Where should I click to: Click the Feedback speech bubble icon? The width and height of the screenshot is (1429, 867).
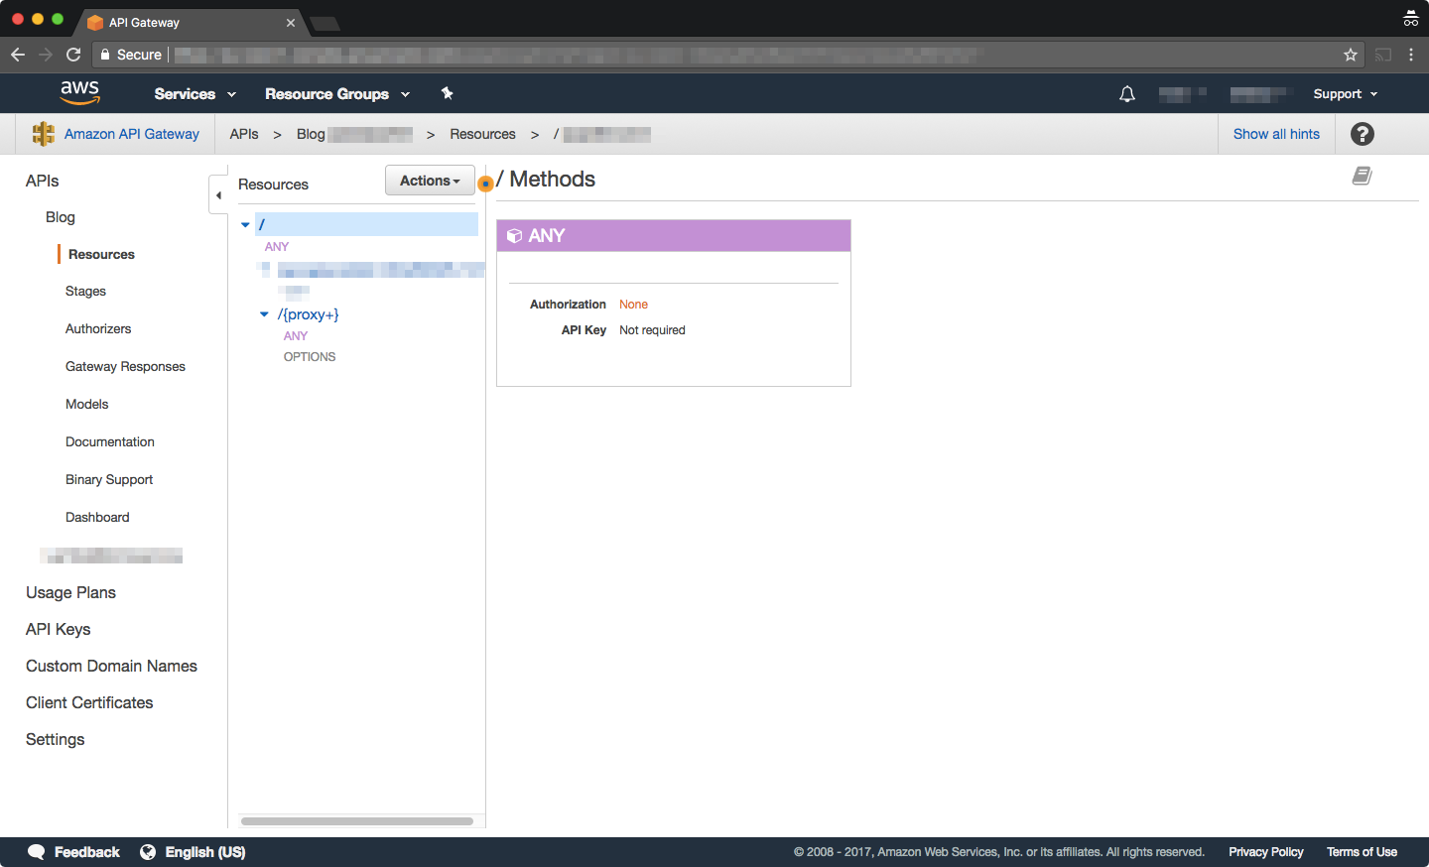pos(37,852)
